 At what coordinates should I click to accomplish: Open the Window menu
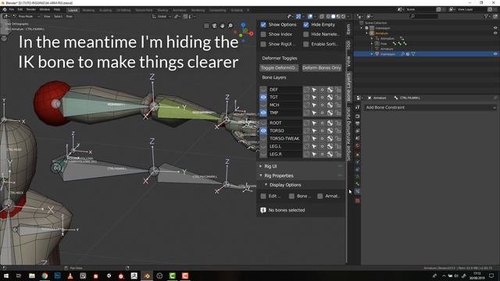pyautogui.click(x=45, y=10)
